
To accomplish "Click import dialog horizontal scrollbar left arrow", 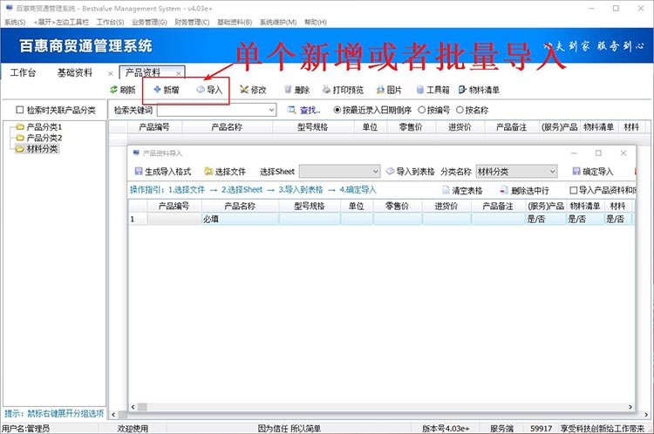I will 133,407.
